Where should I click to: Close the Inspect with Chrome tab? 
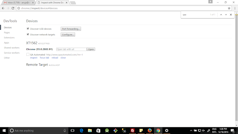point(67,3)
